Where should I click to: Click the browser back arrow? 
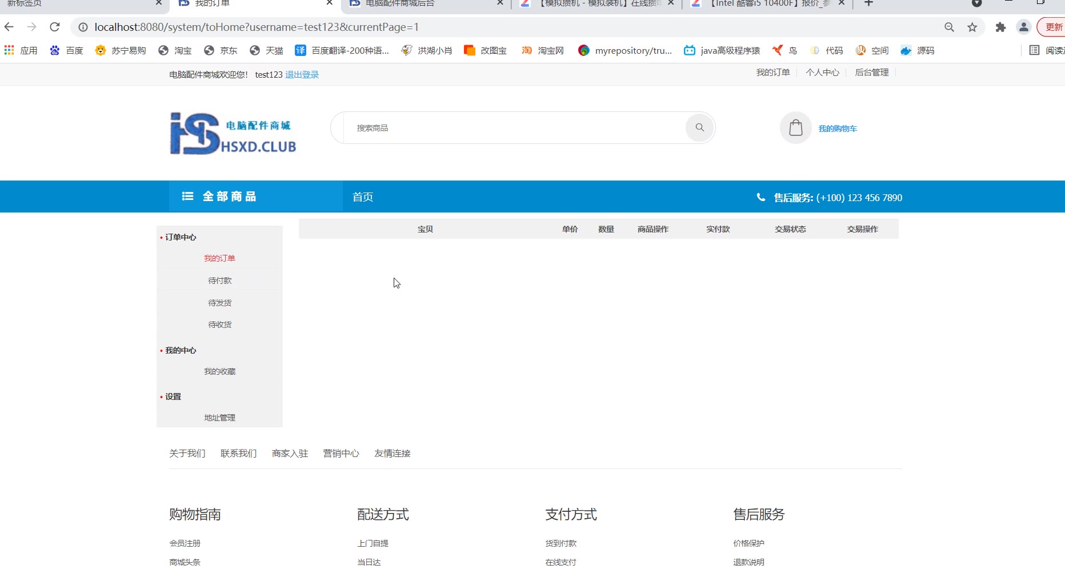(x=9, y=27)
